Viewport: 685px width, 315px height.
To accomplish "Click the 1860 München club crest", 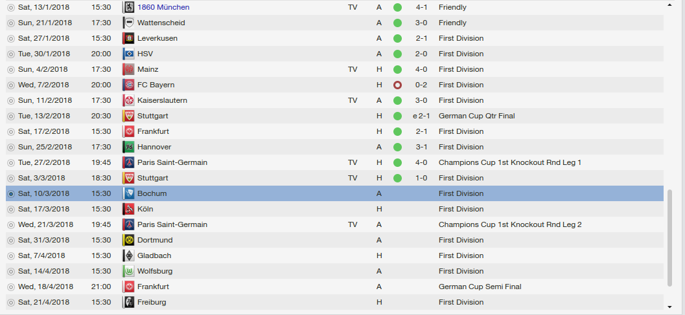I will 128,7.
